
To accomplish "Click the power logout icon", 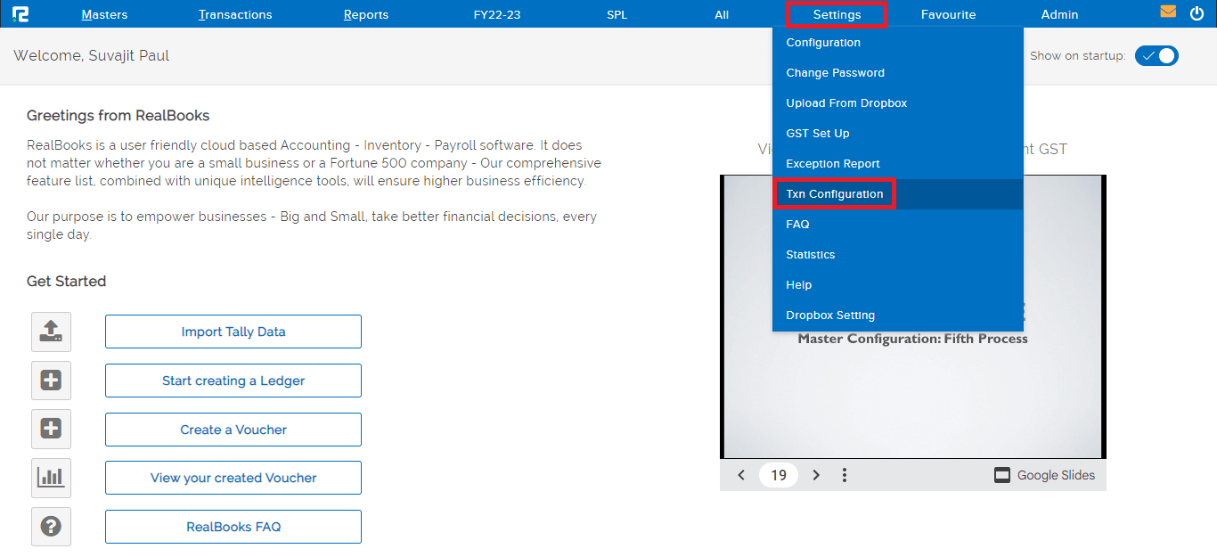I will point(1197,13).
